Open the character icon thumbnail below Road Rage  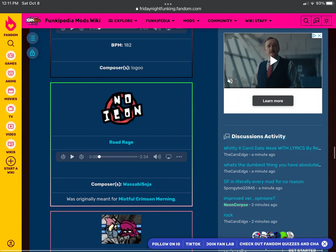click(121, 229)
